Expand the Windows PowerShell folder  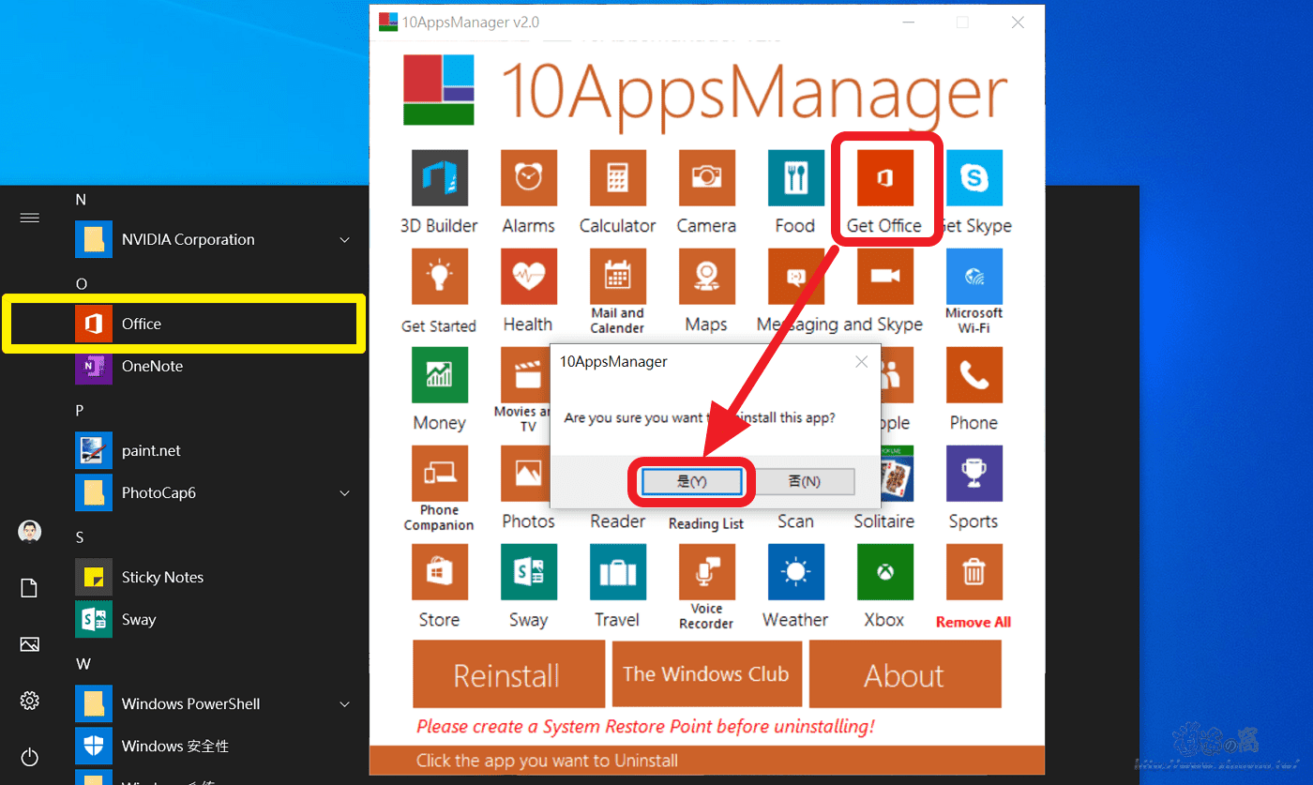(x=344, y=702)
